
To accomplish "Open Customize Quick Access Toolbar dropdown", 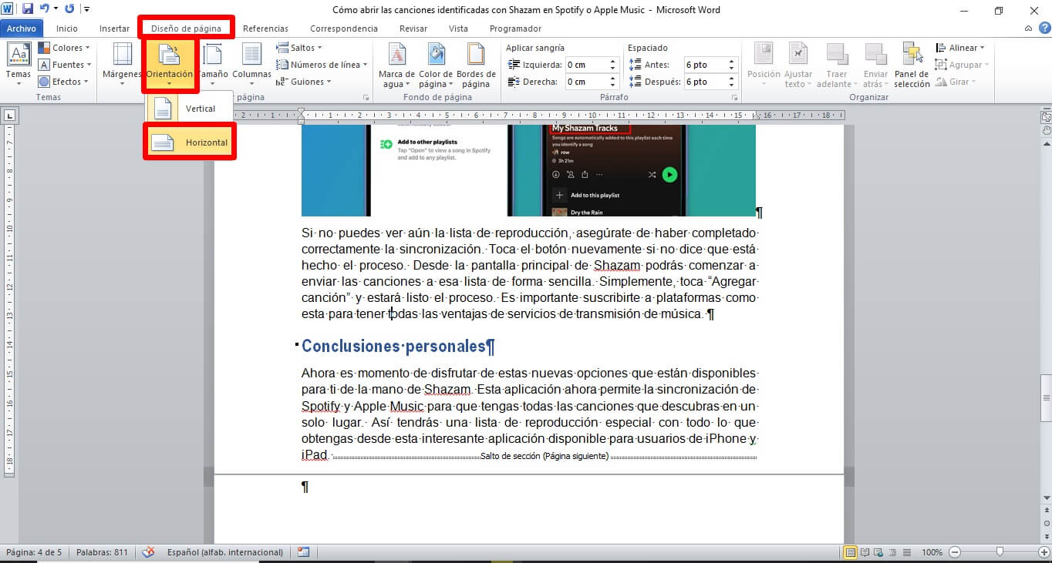I will pos(86,9).
